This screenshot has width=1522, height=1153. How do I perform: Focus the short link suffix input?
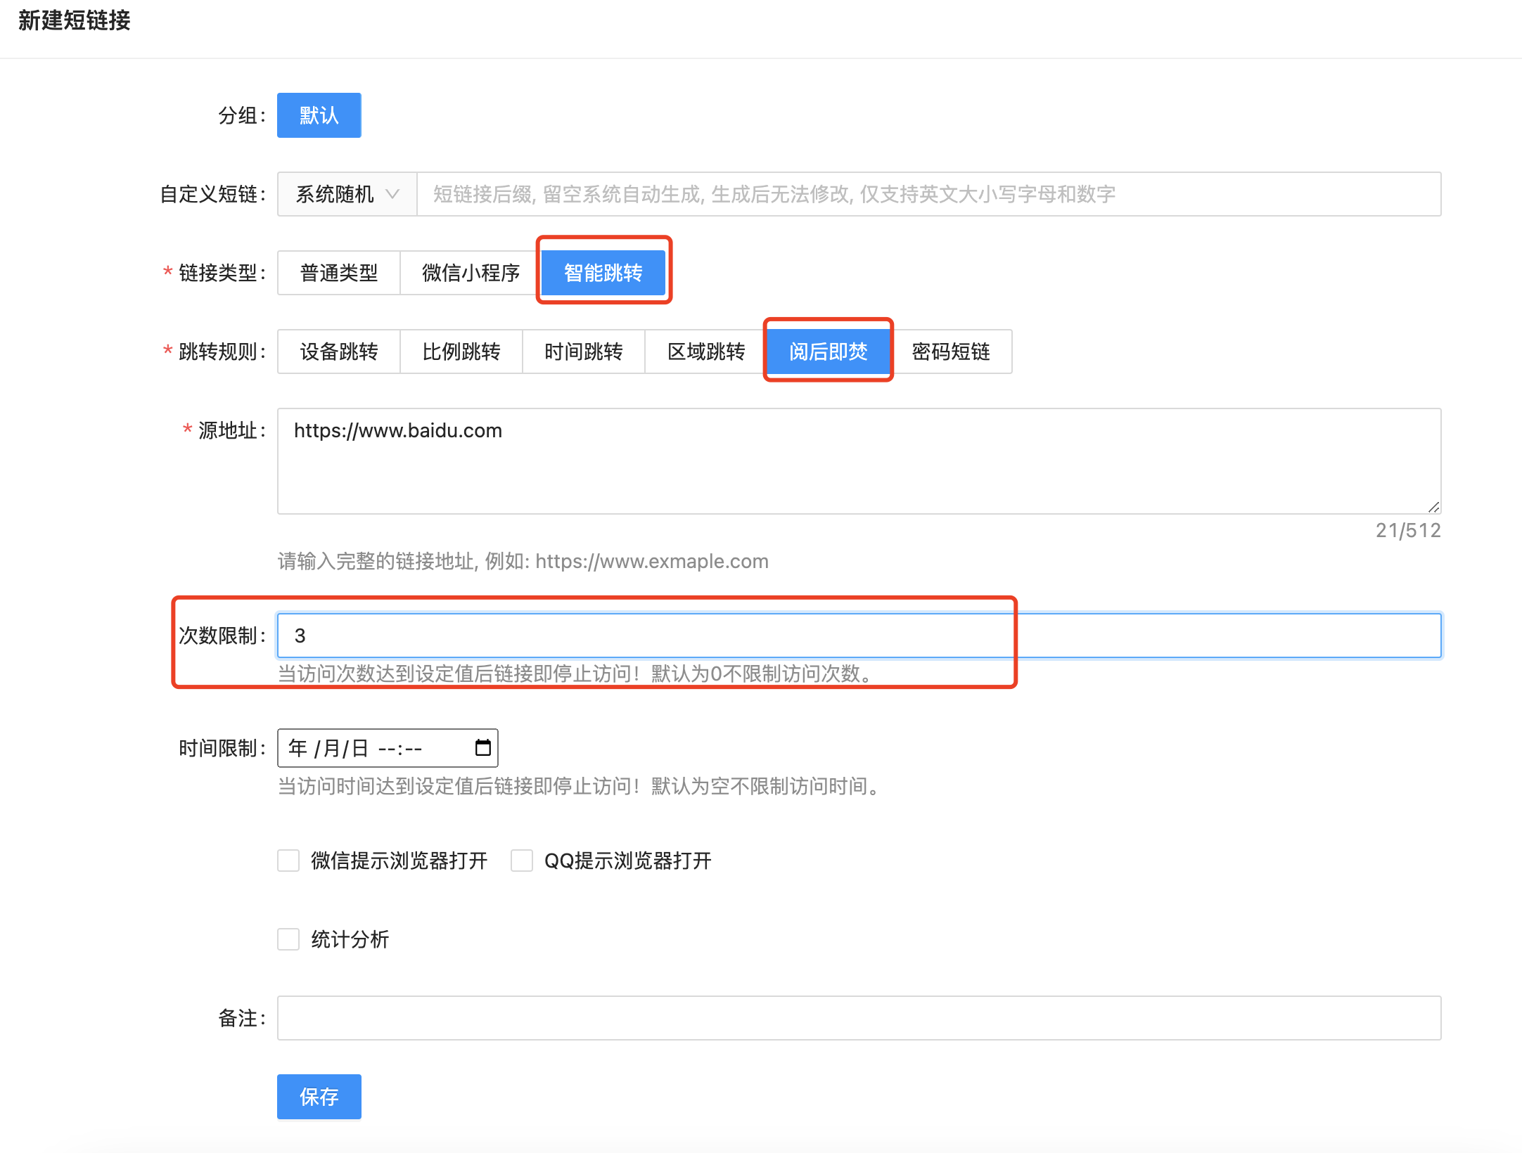coord(928,194)
